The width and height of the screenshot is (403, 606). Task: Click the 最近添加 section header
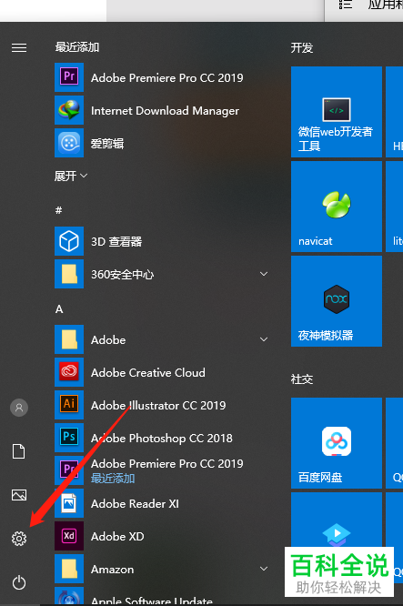pyautogui.click(x=77, y=47)
